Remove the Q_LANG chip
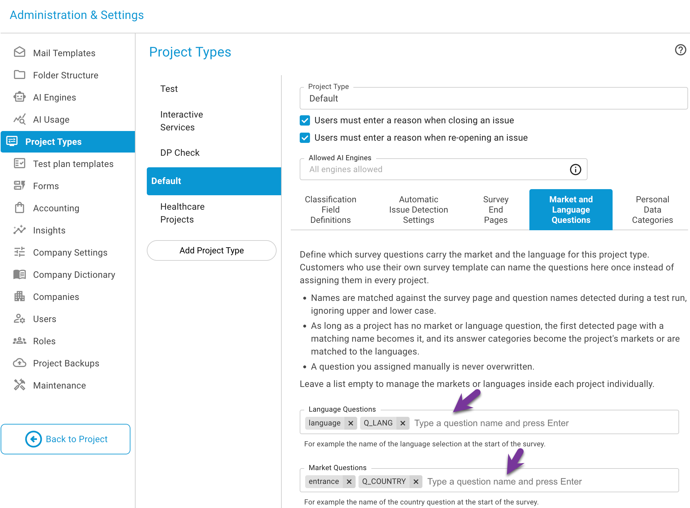 tap(402, 423)
